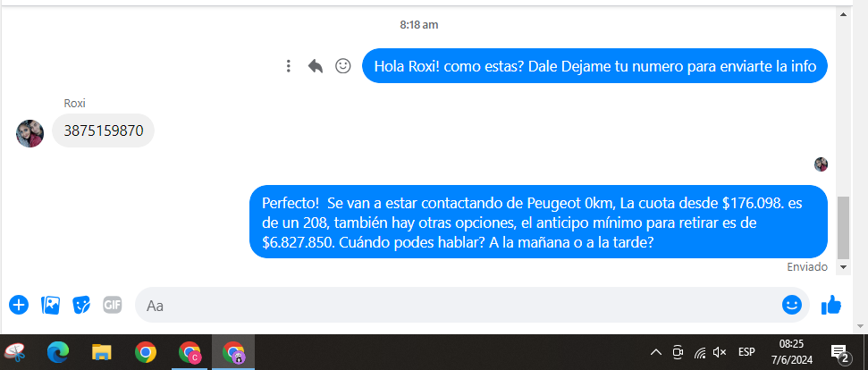Image resolution: width=868 pixels, height=370 pixels.
Task: Open Wi-Fi network settings tray icon
Action: 700,352
